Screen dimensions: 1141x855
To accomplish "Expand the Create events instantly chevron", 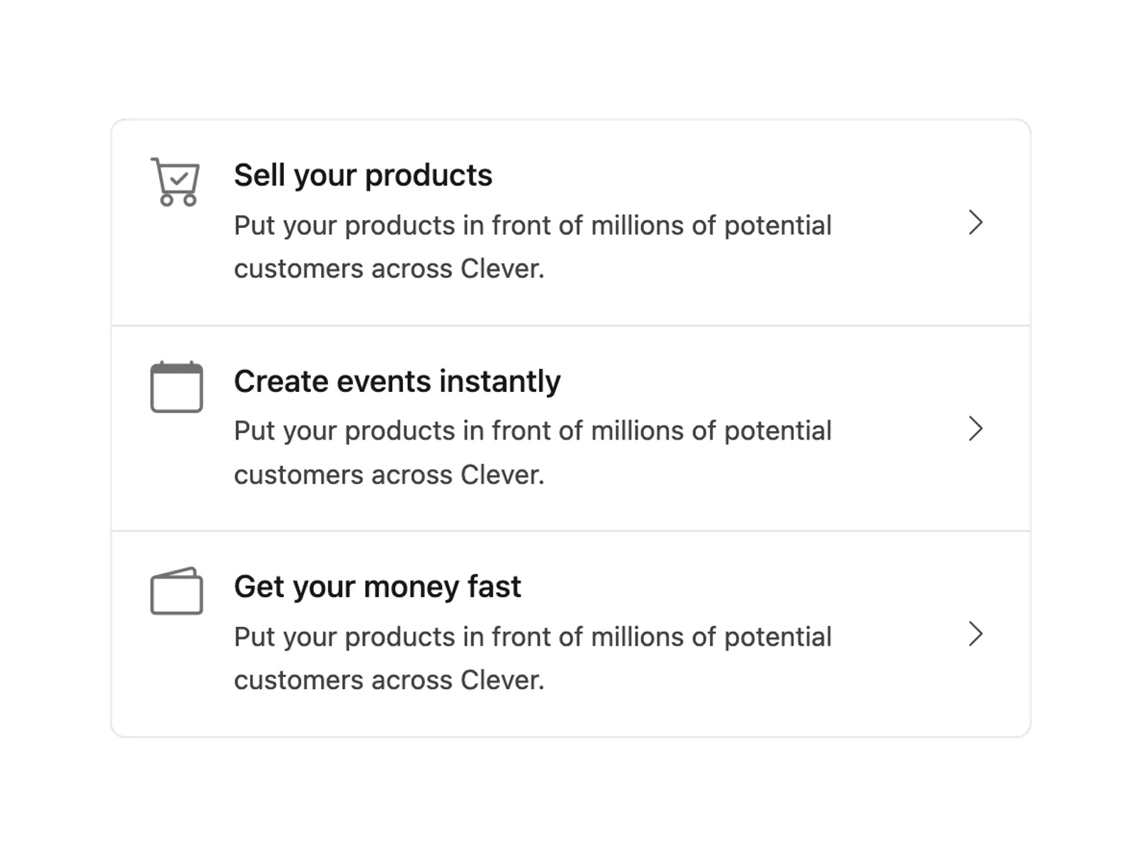I will pos(976,428).
